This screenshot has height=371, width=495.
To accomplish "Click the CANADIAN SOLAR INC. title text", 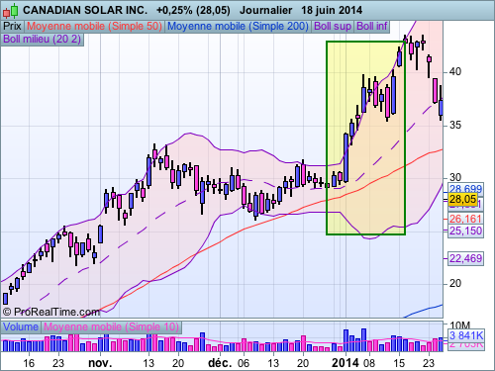I will pos(85,11).
